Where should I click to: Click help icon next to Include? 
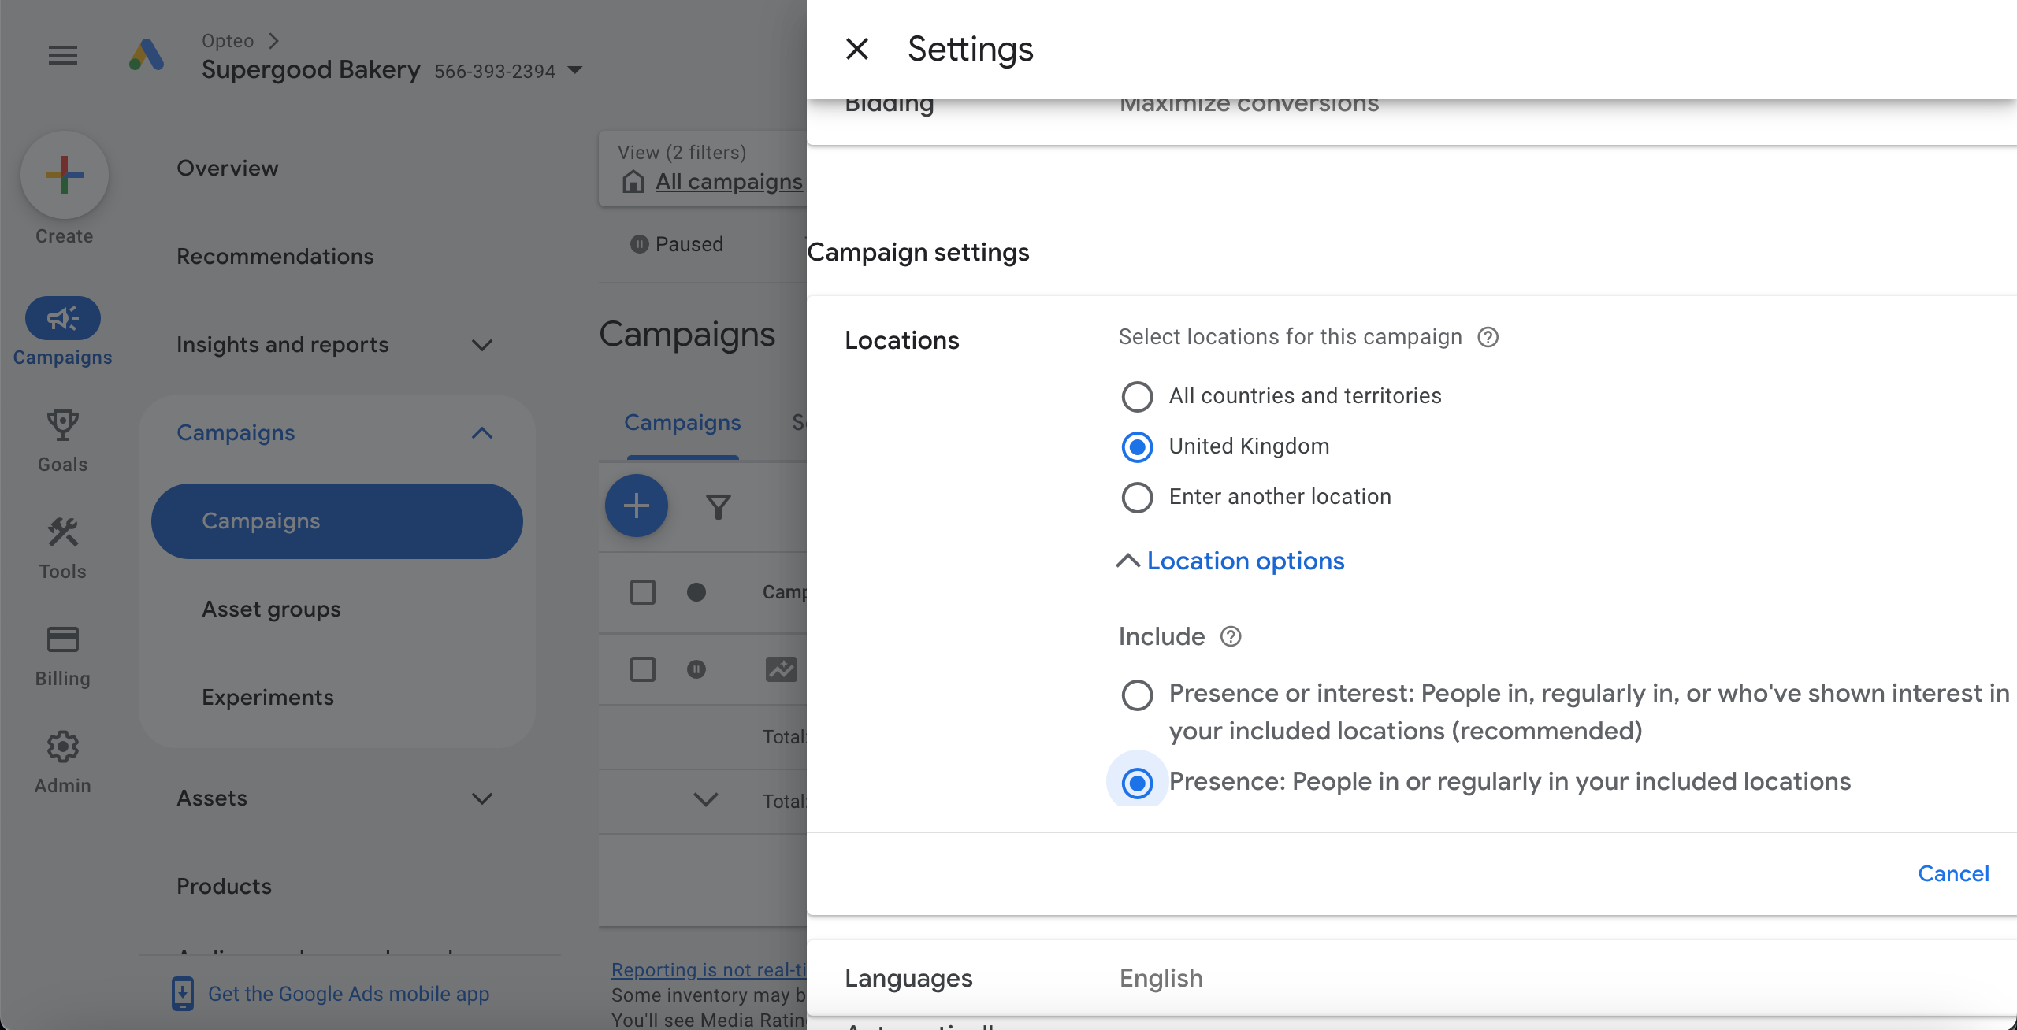click(x=1231, y=636)
